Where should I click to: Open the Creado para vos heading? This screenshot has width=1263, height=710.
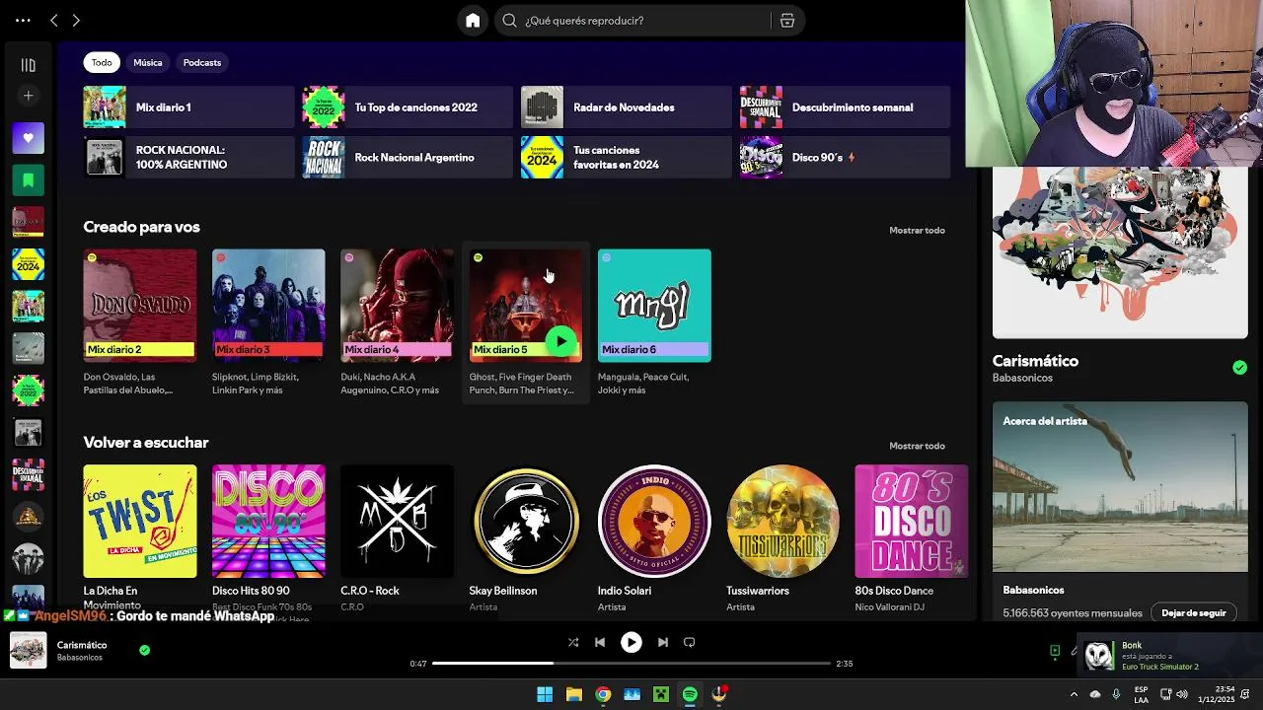coord(141,227)
